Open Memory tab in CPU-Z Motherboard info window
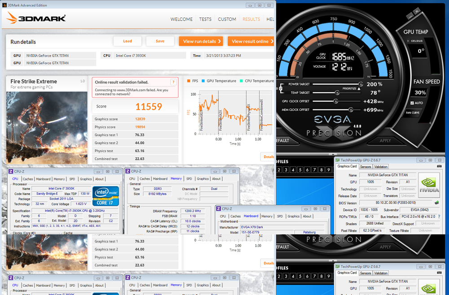This screenshot has height=295, width=449. click(267, 217)
